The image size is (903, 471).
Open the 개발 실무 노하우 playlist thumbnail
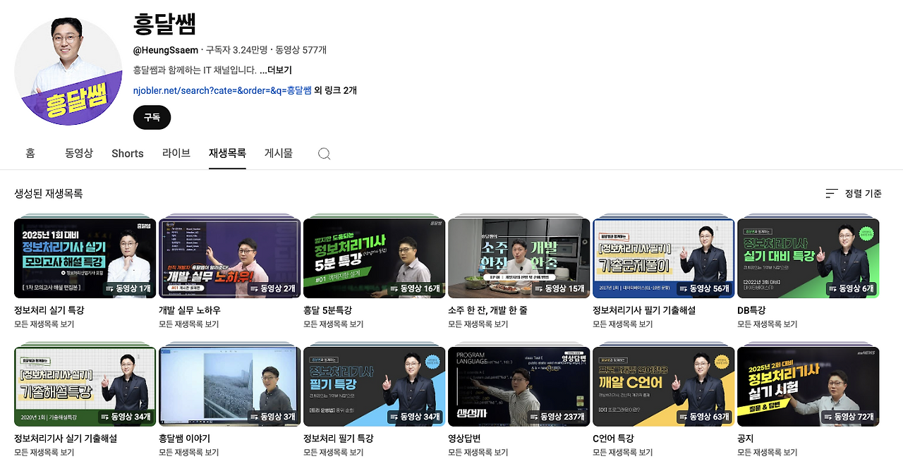point(230,258)
